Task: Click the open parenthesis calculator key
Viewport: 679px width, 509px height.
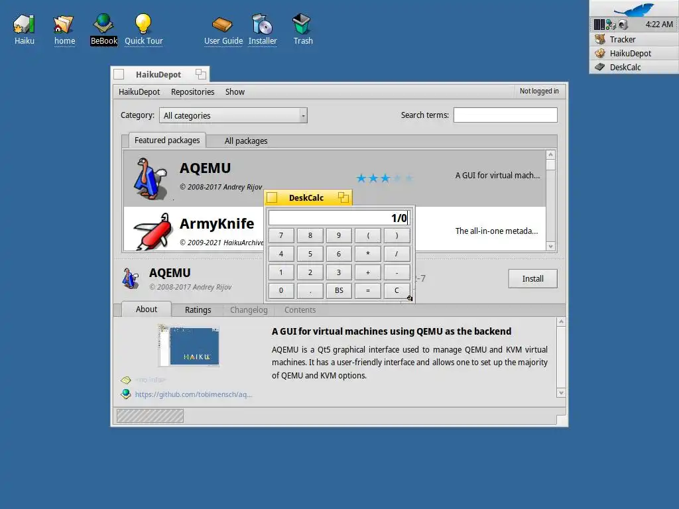Action: point(367,235)
